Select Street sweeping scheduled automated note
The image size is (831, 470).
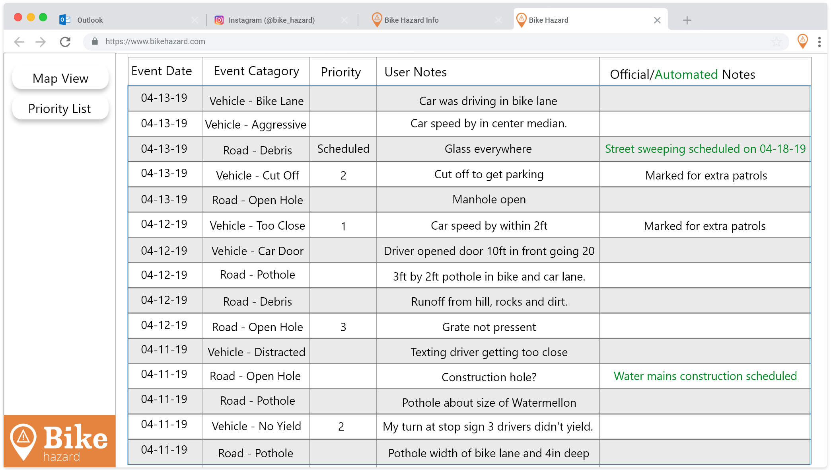pyautogui.click(x=705, y=149)
